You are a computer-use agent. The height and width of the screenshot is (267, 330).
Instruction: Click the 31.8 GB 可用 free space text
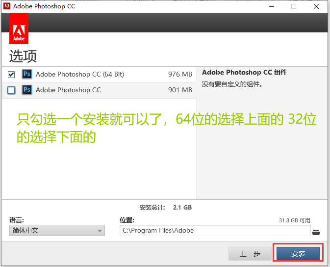295,220
